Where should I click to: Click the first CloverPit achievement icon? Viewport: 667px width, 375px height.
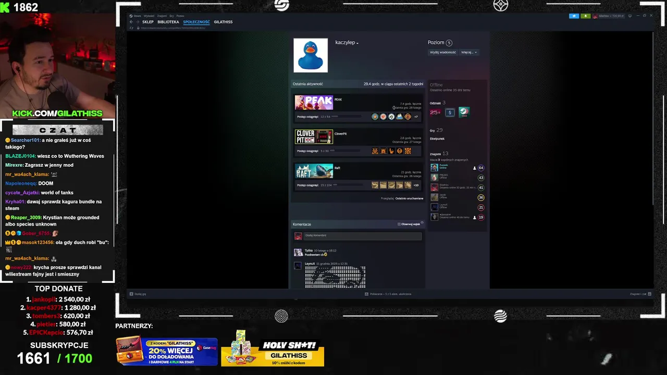tap(375, 151)
